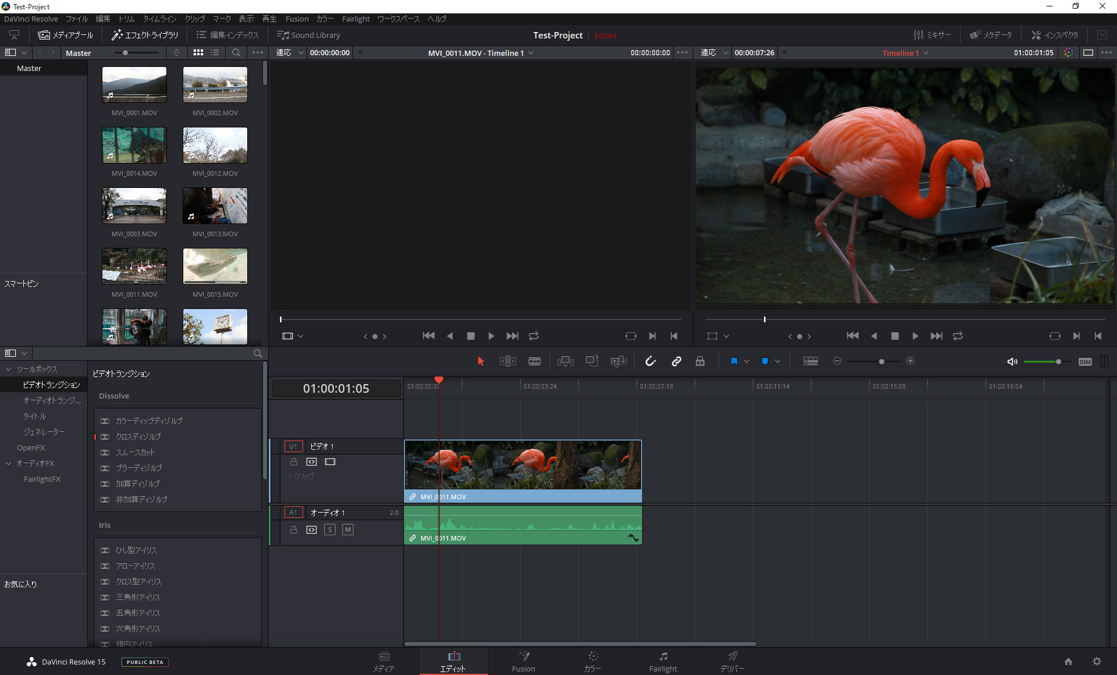The width and height of the screenshot is (1117, 675).
Task: Open Fairlight menu in menu bar
Action: tap(355, 19)
